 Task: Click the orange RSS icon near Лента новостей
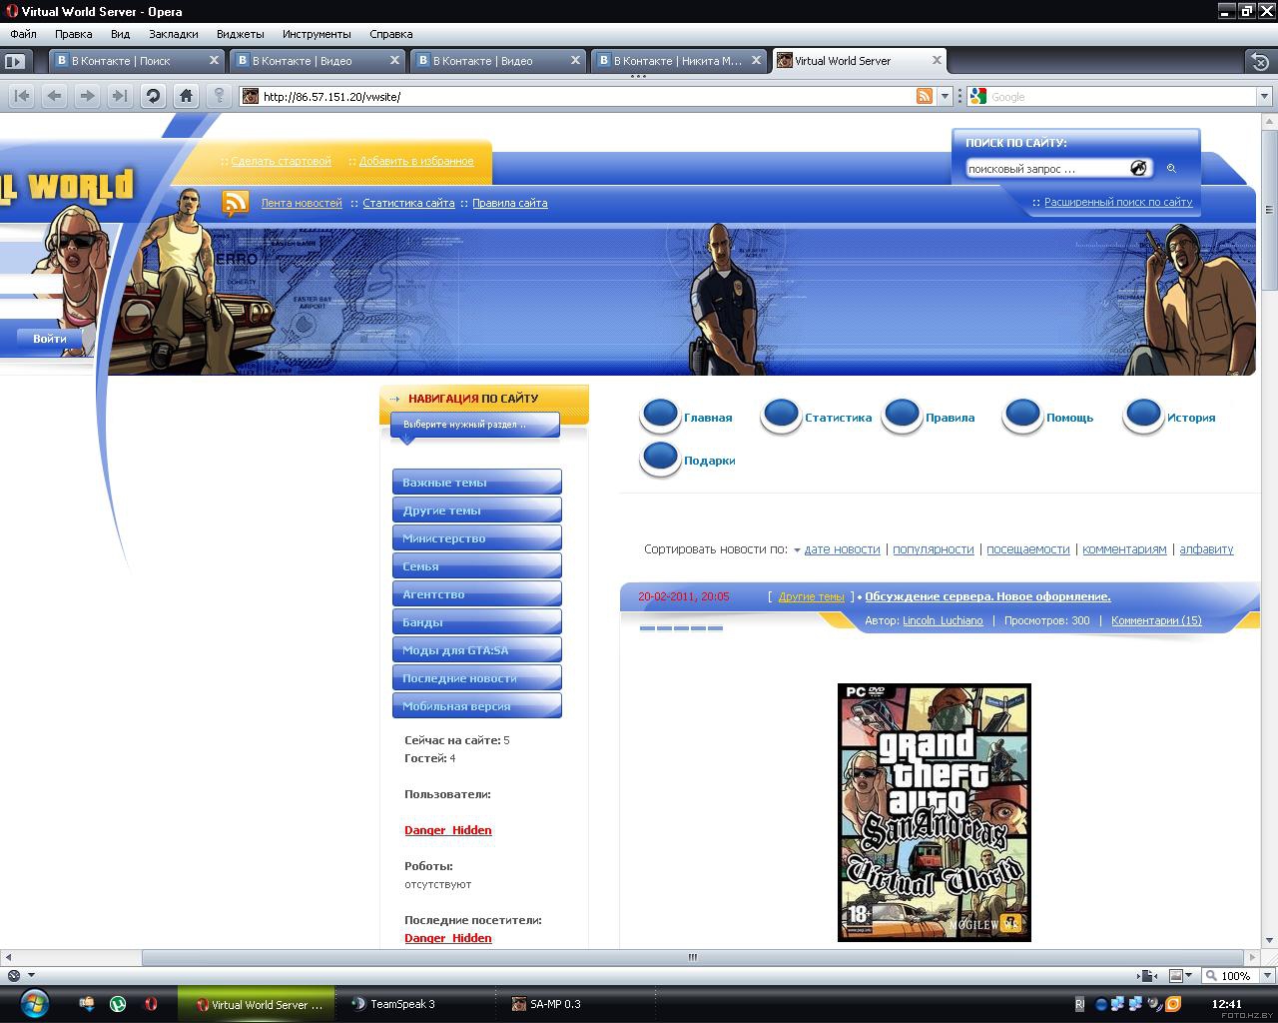(x=236, y=203)
